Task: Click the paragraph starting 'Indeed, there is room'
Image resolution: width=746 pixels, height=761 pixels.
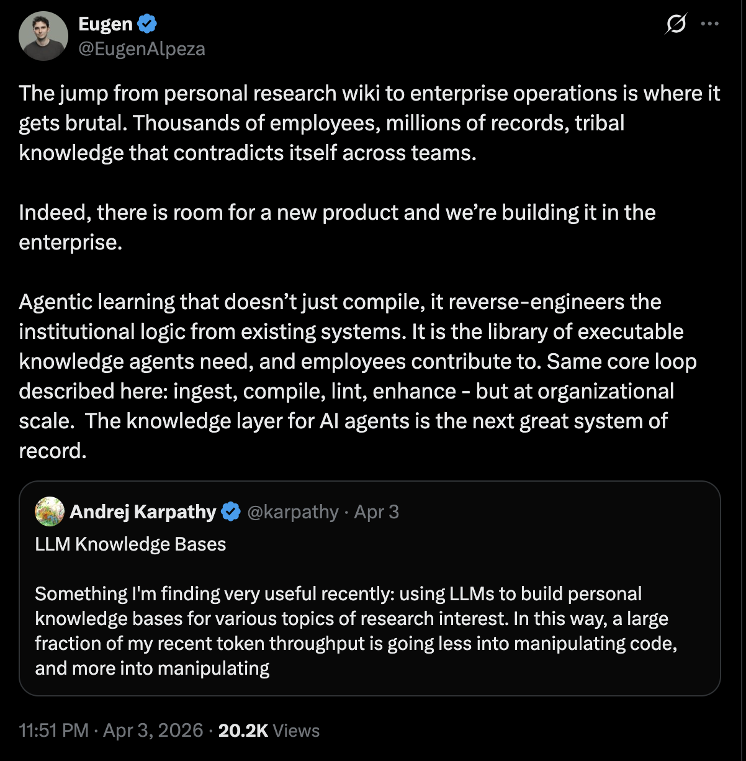Action: pos(337,227)
